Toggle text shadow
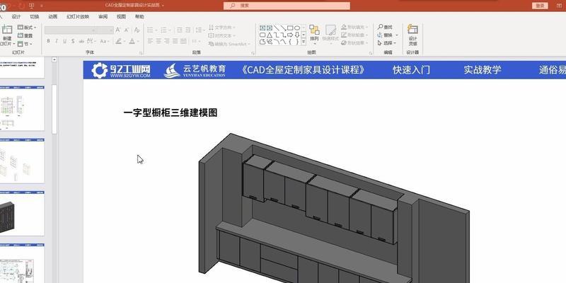This screenshot has height=283, width=566. click(73, 41)
